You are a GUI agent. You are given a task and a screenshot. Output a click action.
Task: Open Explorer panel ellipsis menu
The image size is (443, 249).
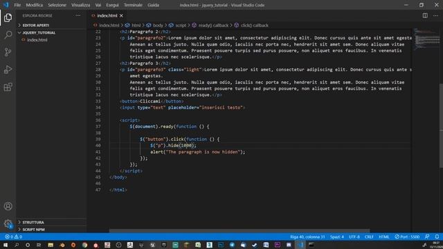click(x=78, y=15)
